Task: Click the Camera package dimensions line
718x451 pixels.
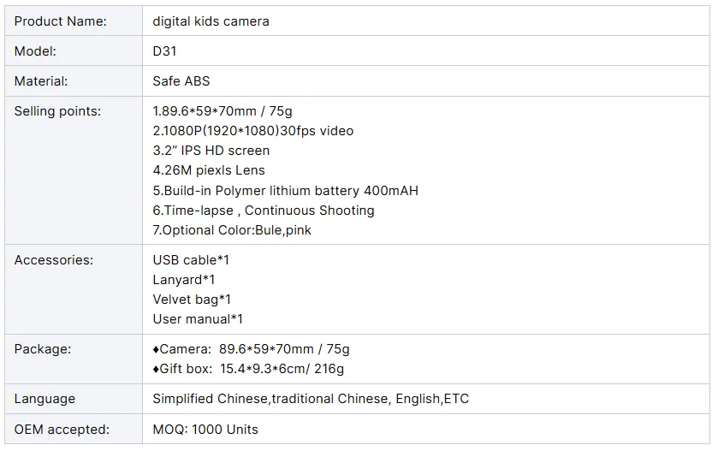Action: tap(251, 349)
